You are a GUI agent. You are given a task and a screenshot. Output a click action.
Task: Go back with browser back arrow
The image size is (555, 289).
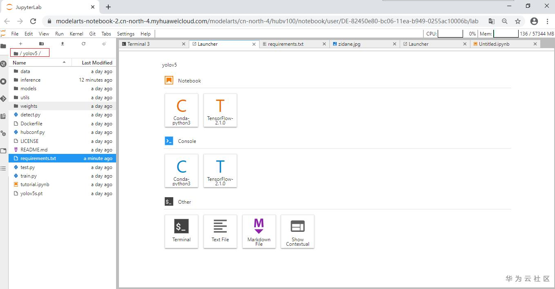[x=7, y=21]
